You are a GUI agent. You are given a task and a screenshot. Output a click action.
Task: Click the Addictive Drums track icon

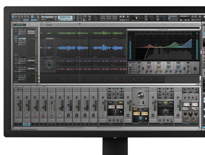click(16, 76)
